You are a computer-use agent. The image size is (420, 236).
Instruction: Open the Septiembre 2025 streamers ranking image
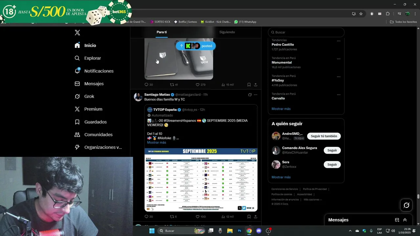click(201, 180)
